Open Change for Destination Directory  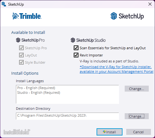[x=137, y=116]
